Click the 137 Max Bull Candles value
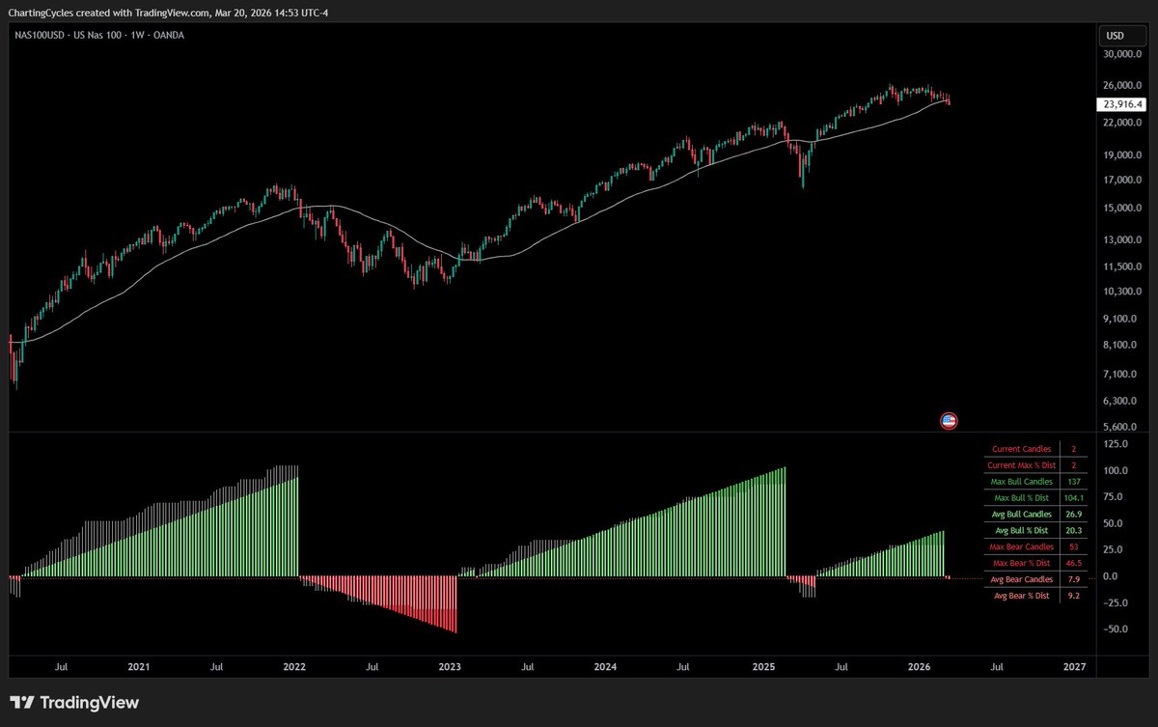The height and width of the screenshot is (727, 1158). coord(1073,482)
